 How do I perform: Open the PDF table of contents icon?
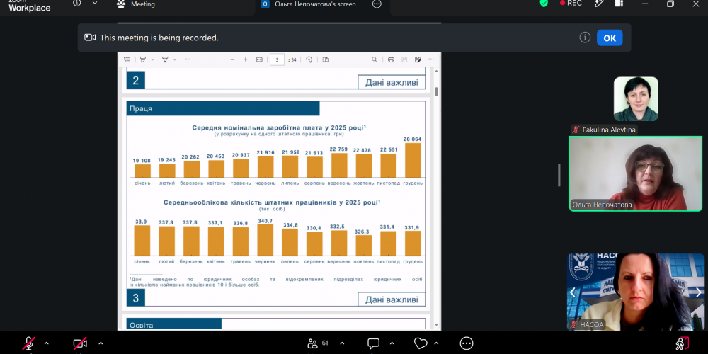[127, 59]
